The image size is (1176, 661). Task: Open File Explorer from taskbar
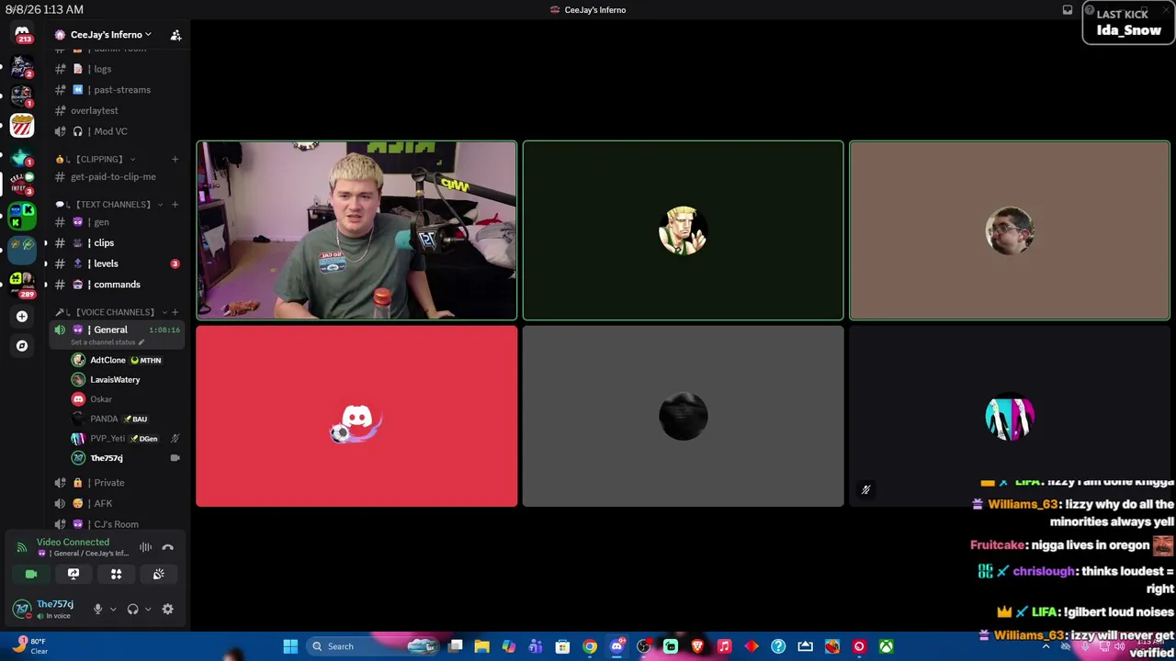pos(482,646)
